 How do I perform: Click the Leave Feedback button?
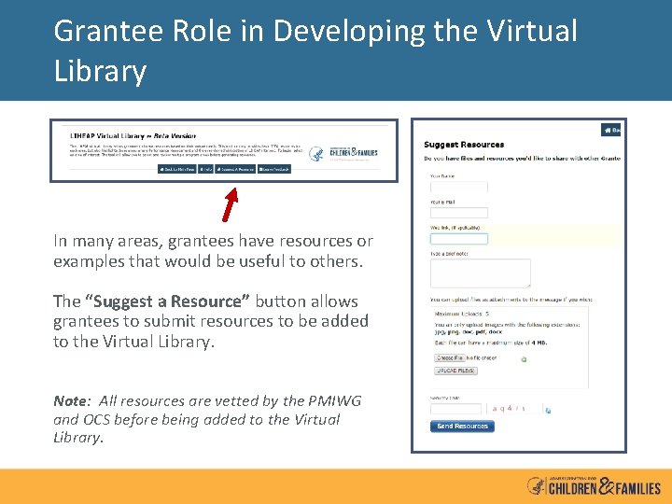(x=274, y=169)
